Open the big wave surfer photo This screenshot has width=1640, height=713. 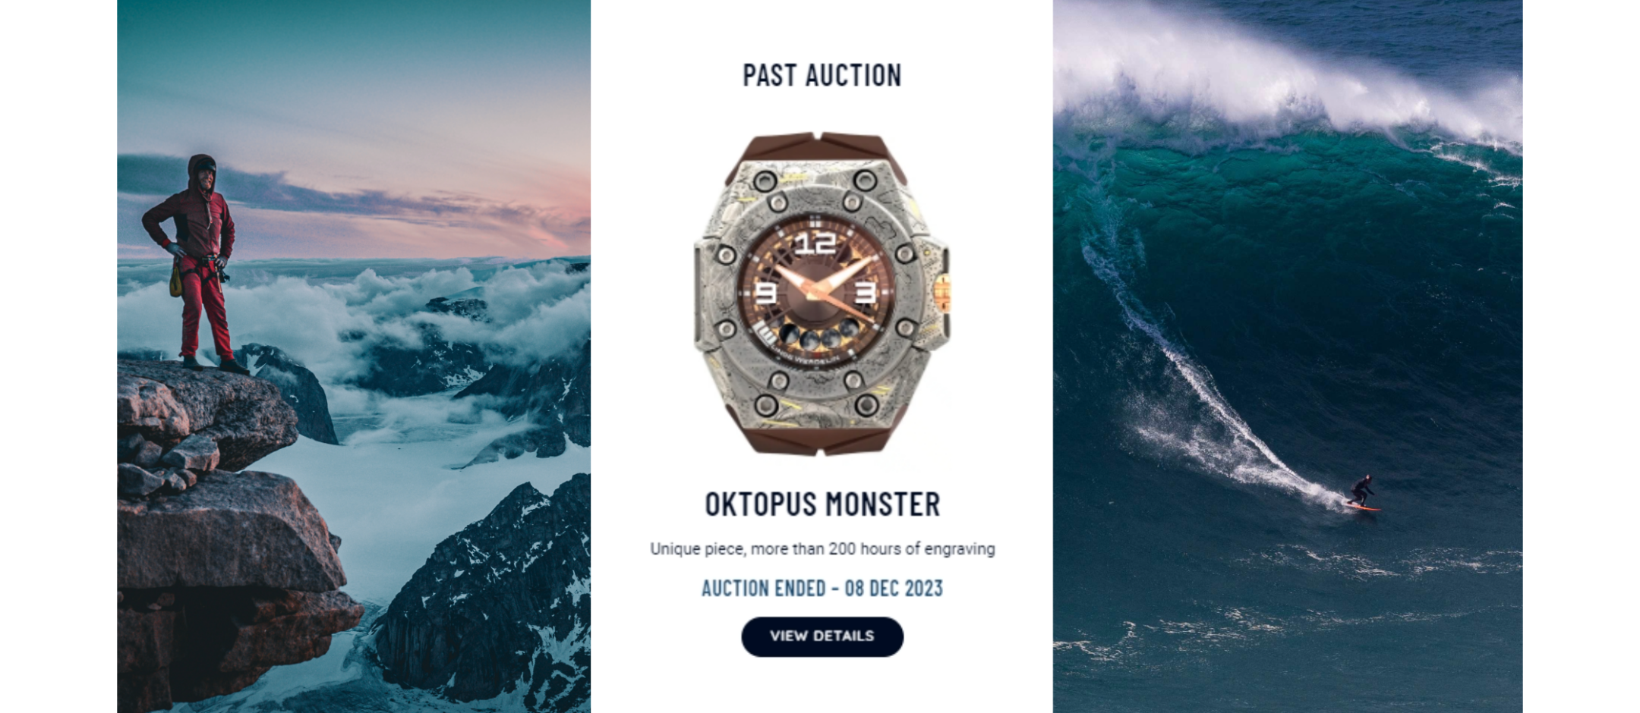coord(1288,356)
